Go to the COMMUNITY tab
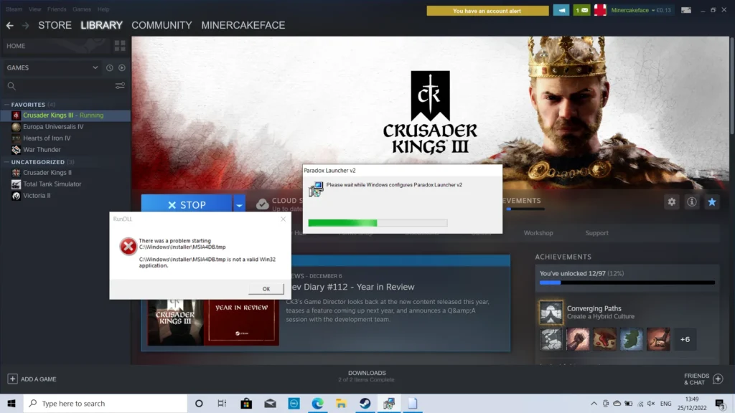This screenshot has width=735, height=413. coord(161,25)
